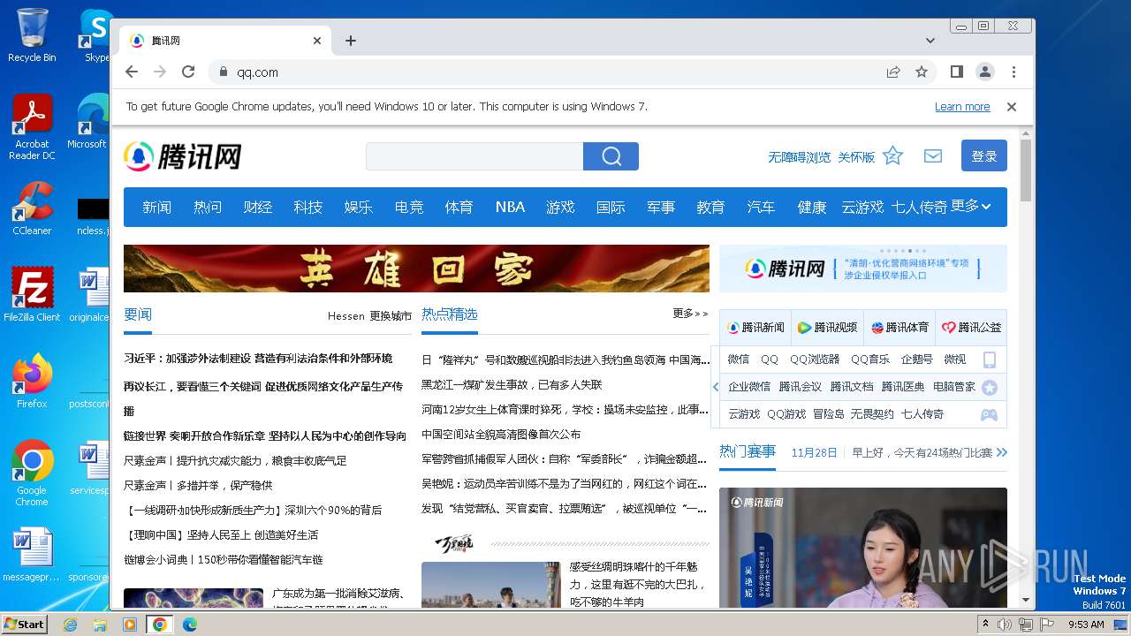Focus the Tencent search input box
This screenshot has height=636, width=1131.
(474, 156)
